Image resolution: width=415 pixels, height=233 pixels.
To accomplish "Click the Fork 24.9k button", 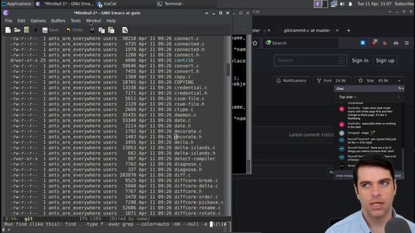I will tap(331, 80).
